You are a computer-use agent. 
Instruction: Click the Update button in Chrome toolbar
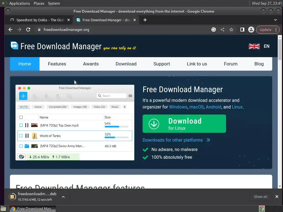click(x=265, y=30)
